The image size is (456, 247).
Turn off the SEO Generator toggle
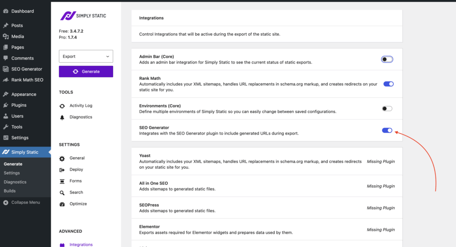pos(387,131)
